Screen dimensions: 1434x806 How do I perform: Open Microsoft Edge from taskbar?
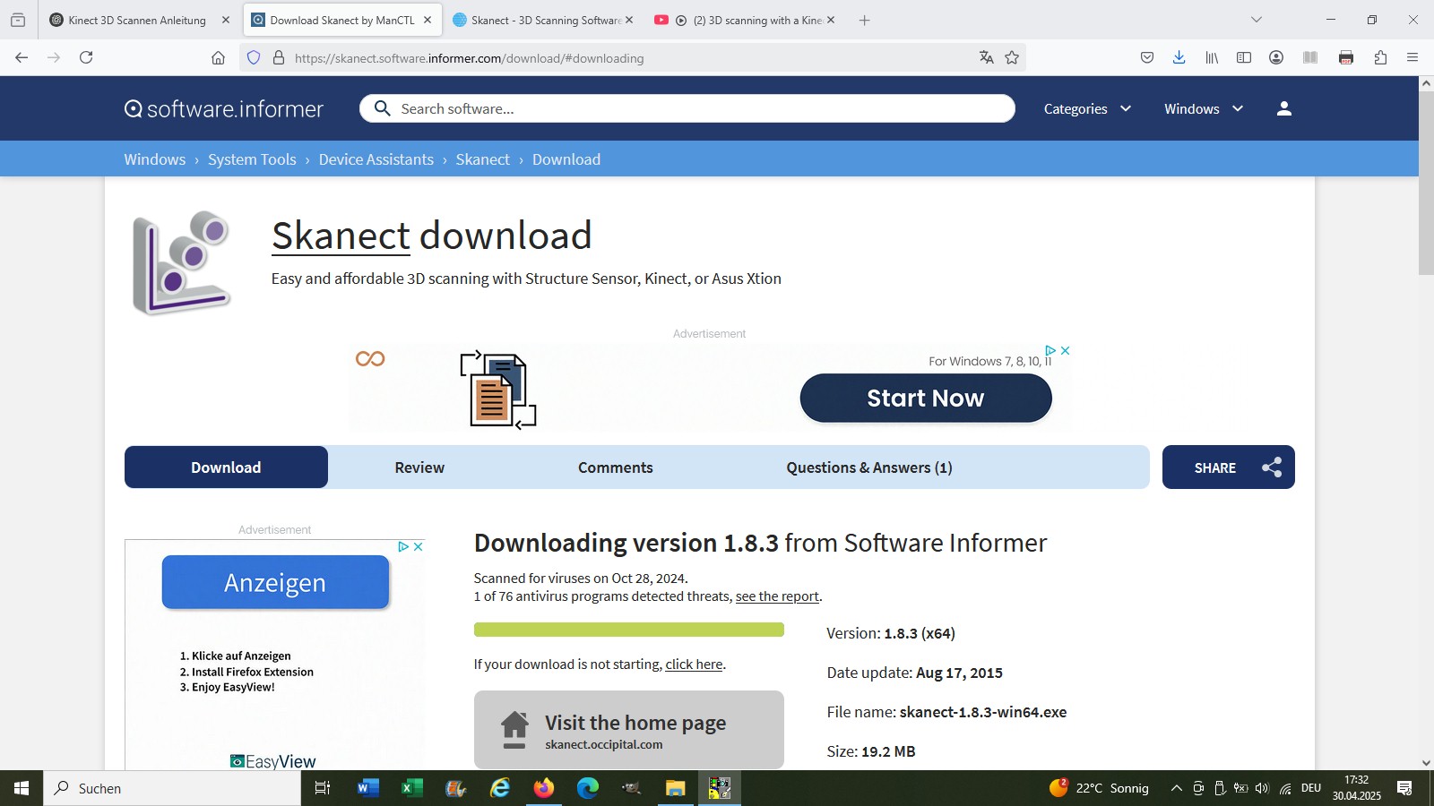[587, 788]
